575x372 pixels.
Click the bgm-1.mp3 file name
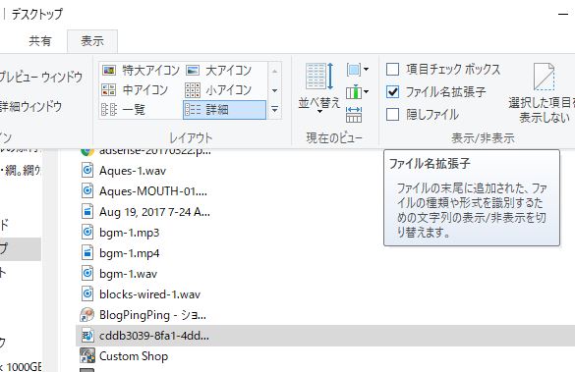pyautogui.click(x=130, y=233)
